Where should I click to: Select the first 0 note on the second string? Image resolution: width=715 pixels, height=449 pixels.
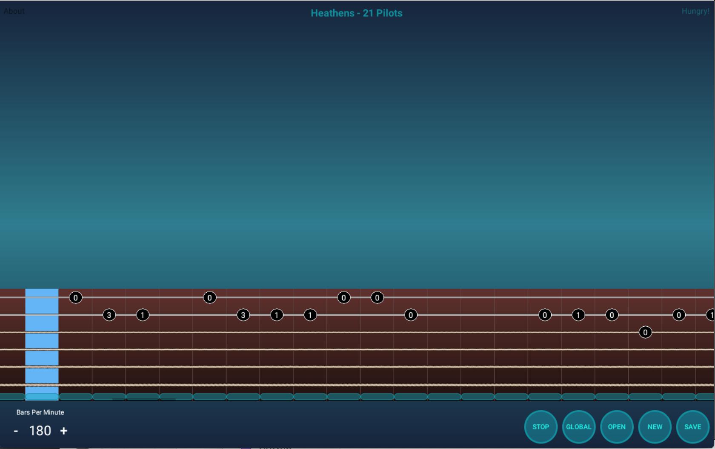411,315
